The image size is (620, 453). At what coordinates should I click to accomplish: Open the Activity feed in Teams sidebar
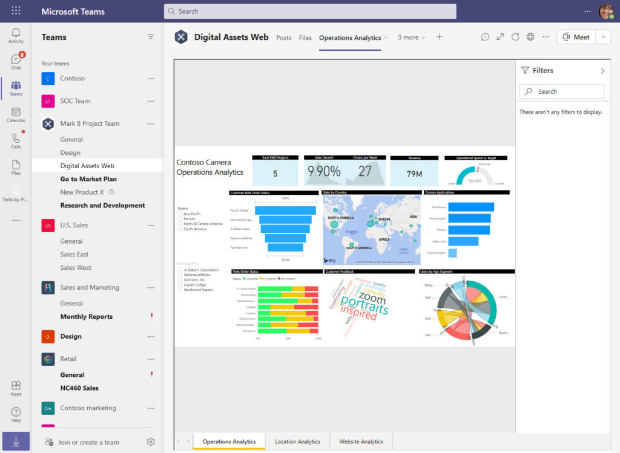[16, 33]
